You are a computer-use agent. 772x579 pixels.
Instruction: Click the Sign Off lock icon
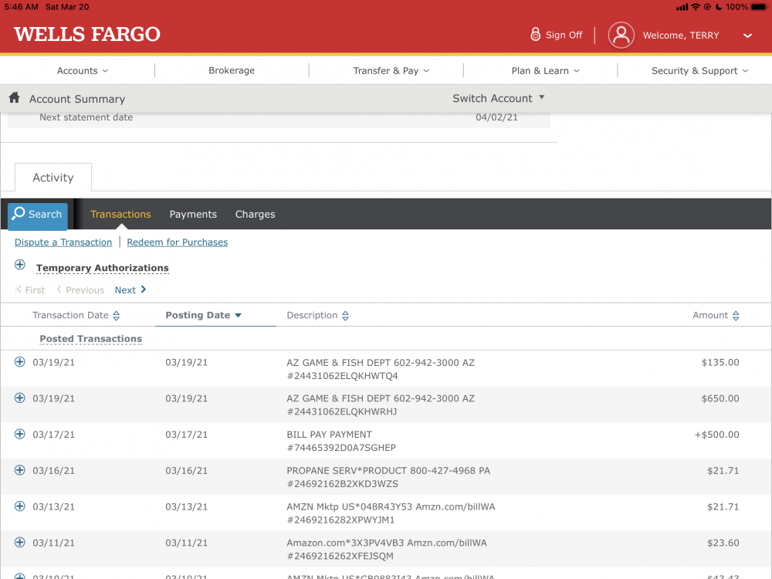(x=535, y=34)
